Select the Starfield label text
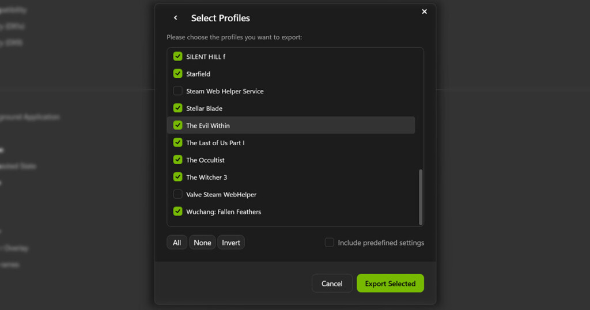This screenshot has height=310, width=590. [x=198, y=74]
